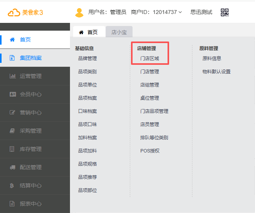Screen dimensions: 255x213
Task: Open 门店区域 under 店铺管理
Action: tap(150, 59)
